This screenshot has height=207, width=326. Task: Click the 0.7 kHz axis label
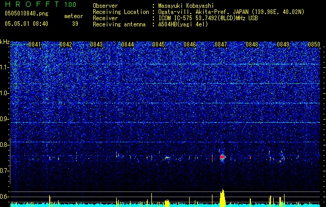click(5, 171)
